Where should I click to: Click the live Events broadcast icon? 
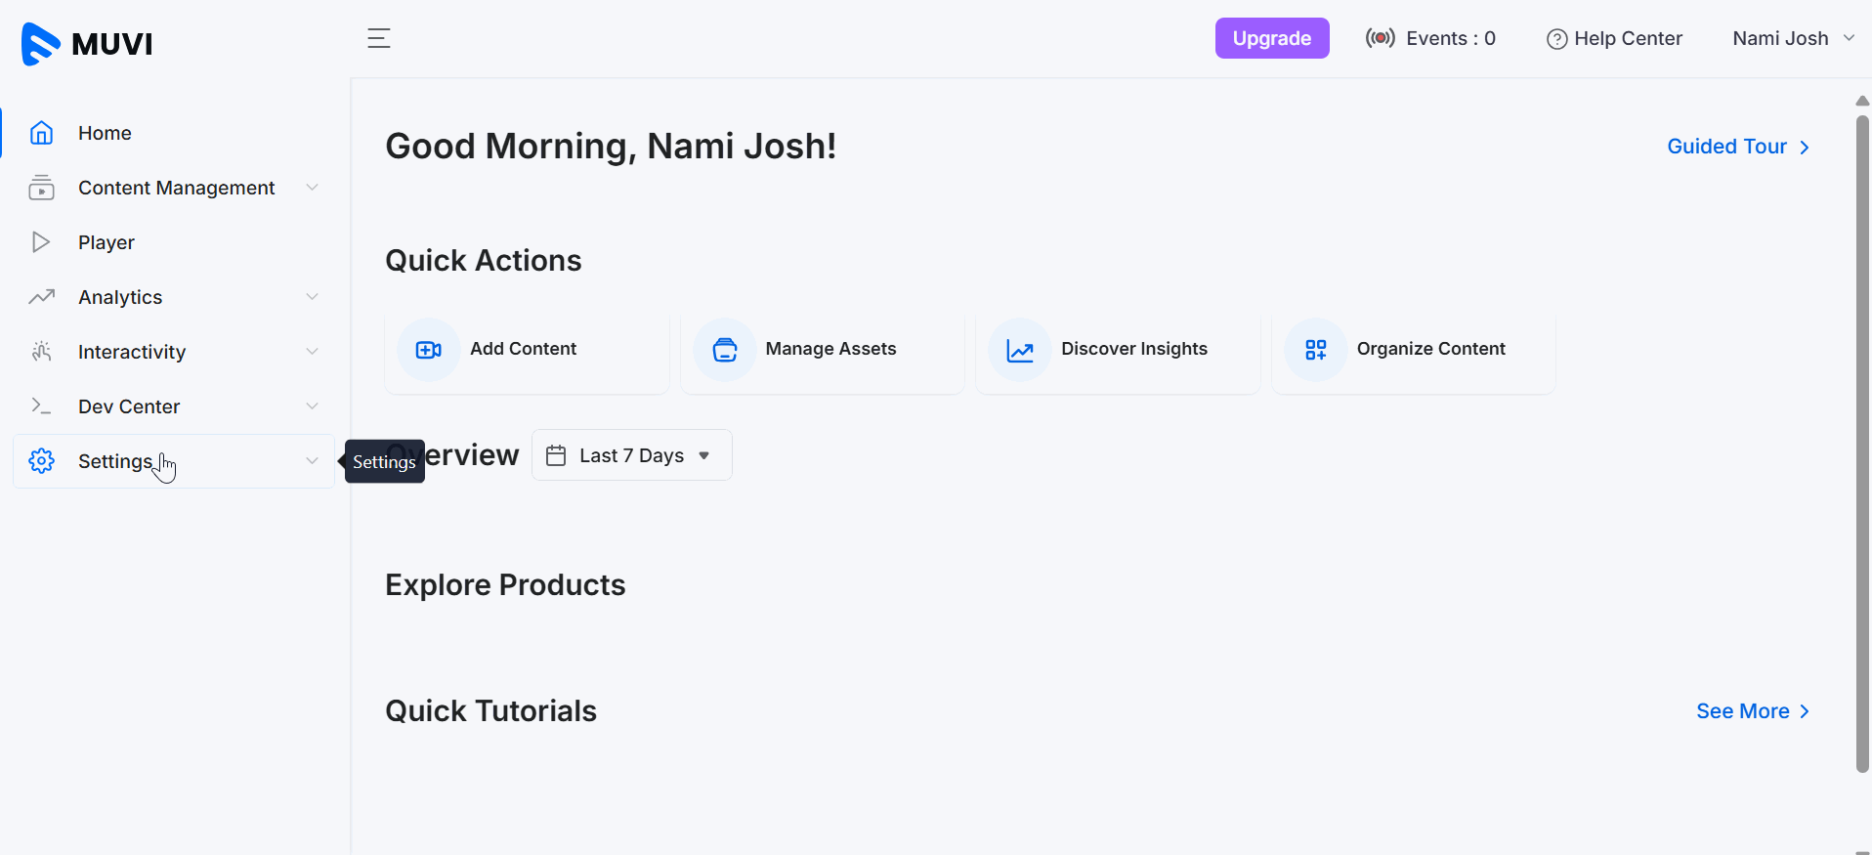[x=1380, y=39]
